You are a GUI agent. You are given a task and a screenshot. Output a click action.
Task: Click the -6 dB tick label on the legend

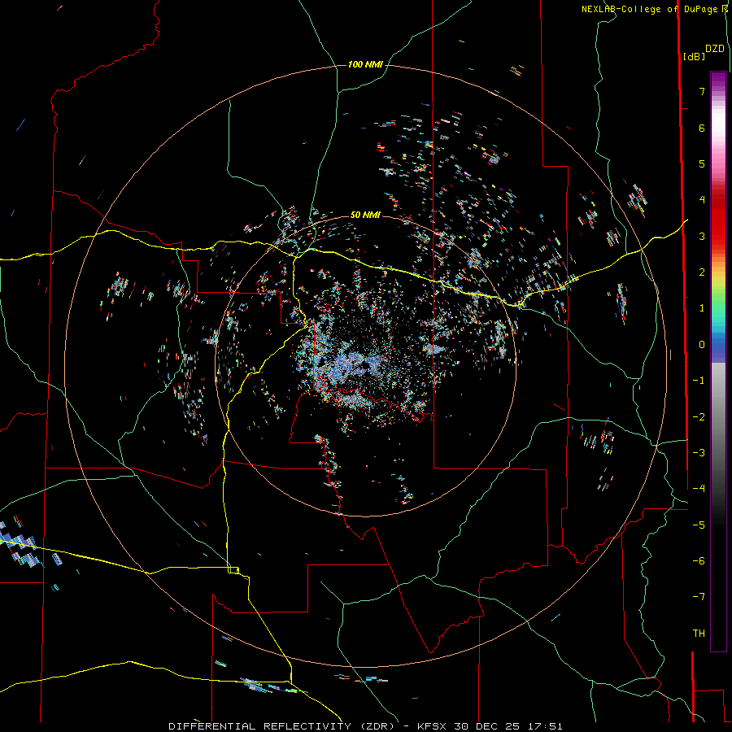point(699,561)
